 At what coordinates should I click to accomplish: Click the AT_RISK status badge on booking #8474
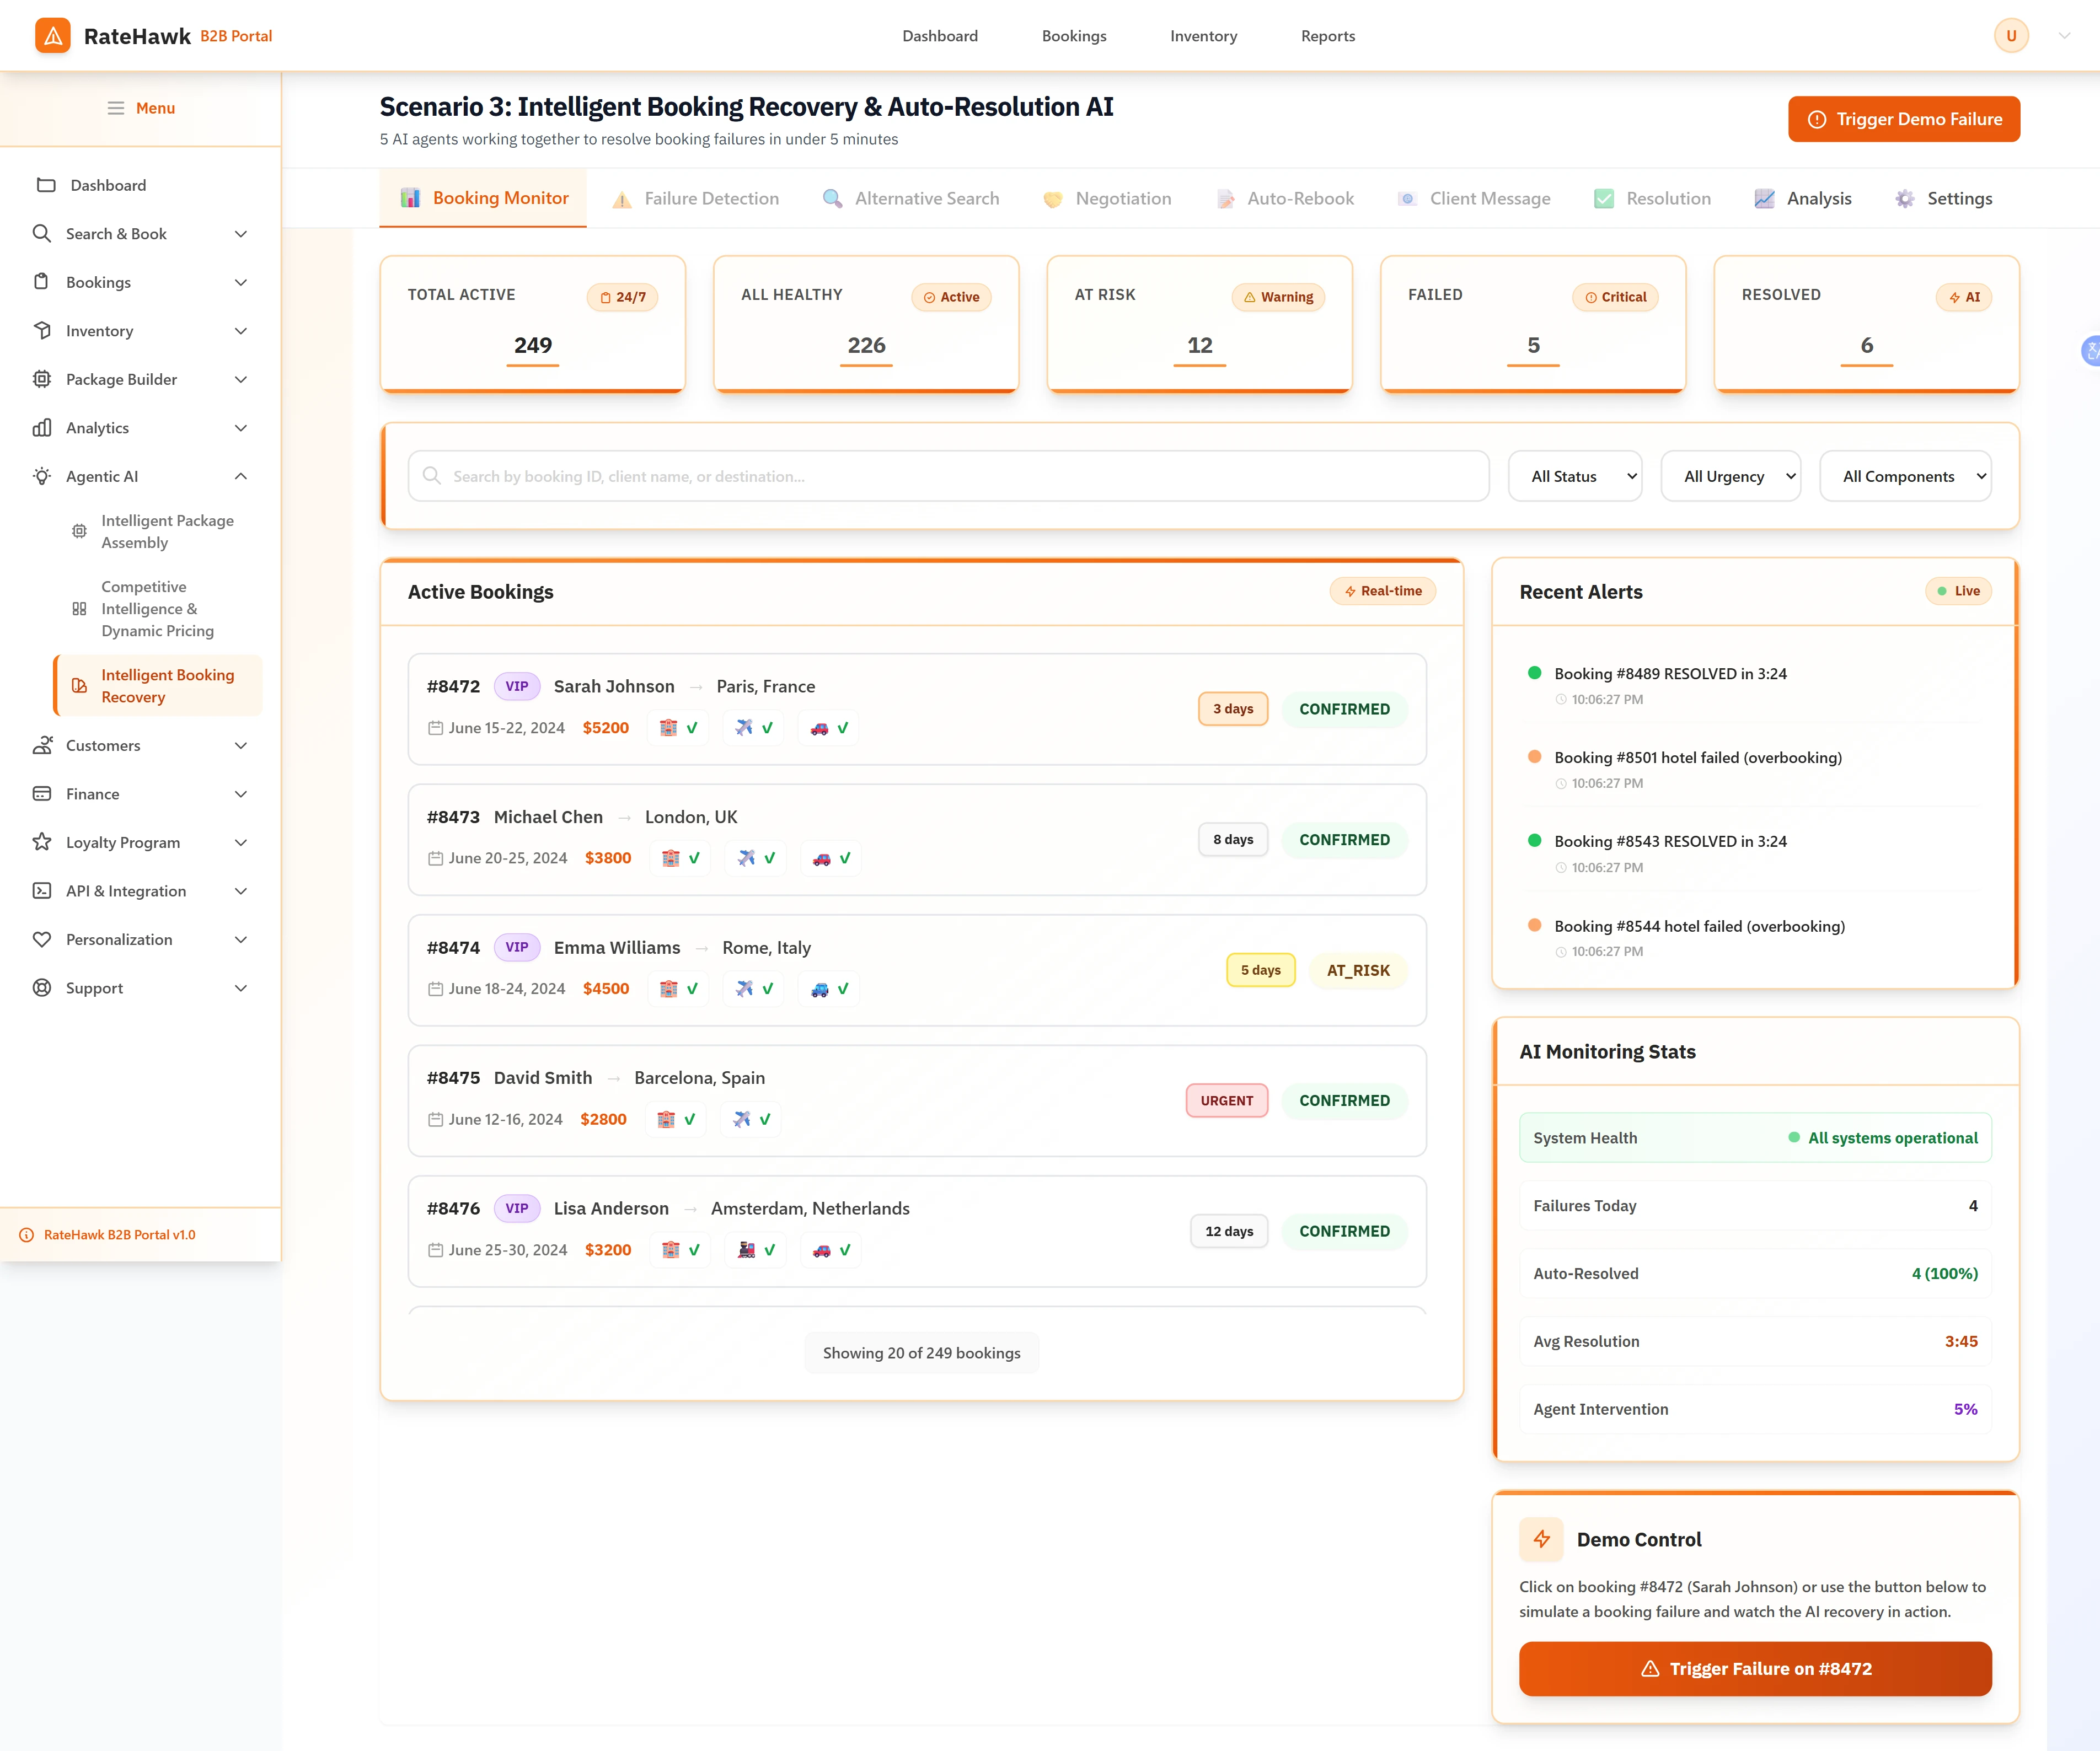[x=1358, y=970]
